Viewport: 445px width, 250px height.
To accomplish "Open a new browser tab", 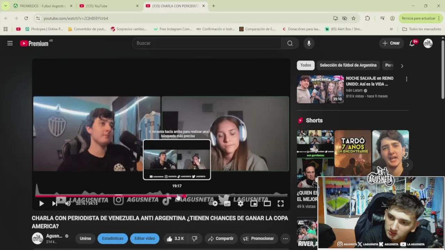I will click(x=213, y=6).
